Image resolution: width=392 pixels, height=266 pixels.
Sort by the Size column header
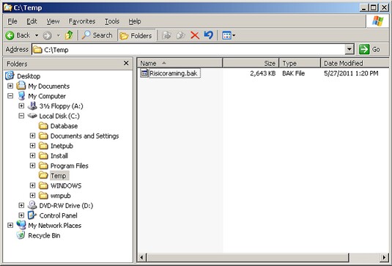click(251, 63)
